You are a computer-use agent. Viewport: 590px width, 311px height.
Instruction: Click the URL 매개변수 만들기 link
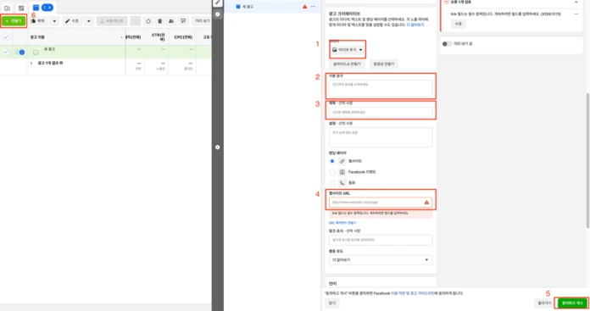[342, 223]
